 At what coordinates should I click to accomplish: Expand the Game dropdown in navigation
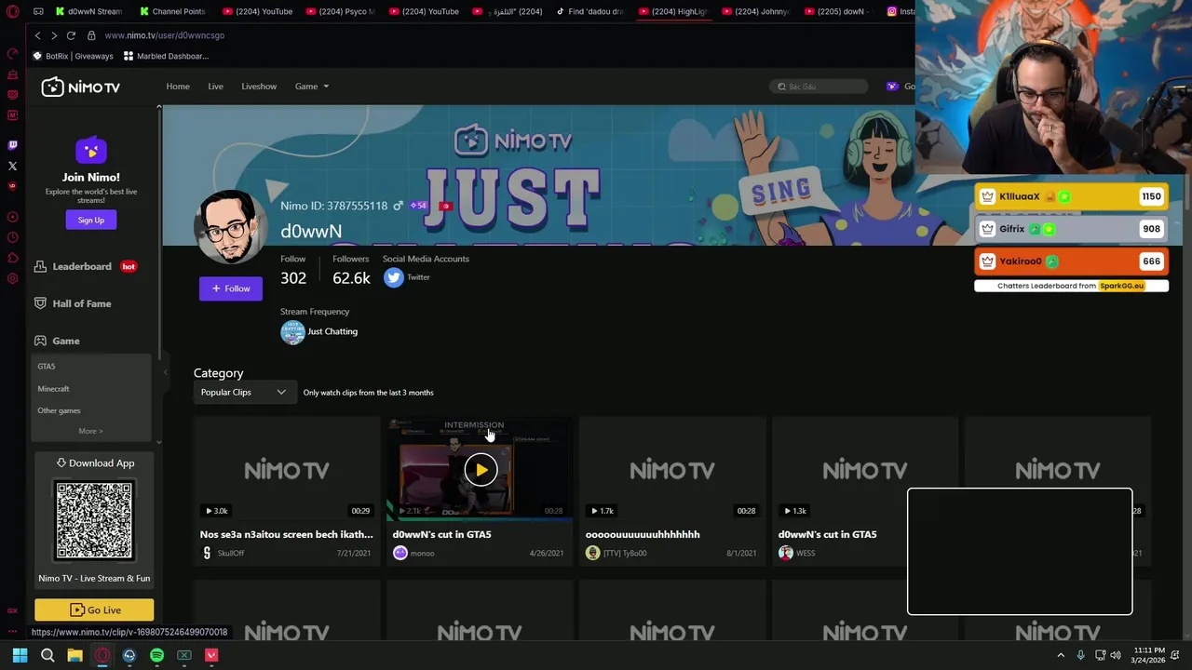pos(312,87)
